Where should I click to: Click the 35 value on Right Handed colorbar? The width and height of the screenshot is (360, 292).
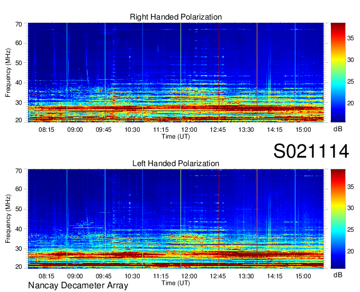tap(350, 38)
